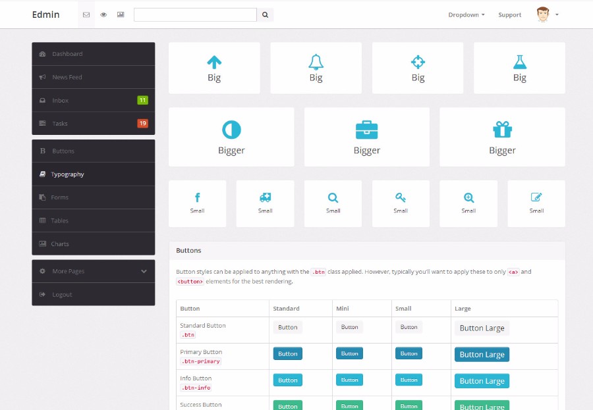The image size is (593, 410).
Task: Click the primary Button Large
Action: 482,355
